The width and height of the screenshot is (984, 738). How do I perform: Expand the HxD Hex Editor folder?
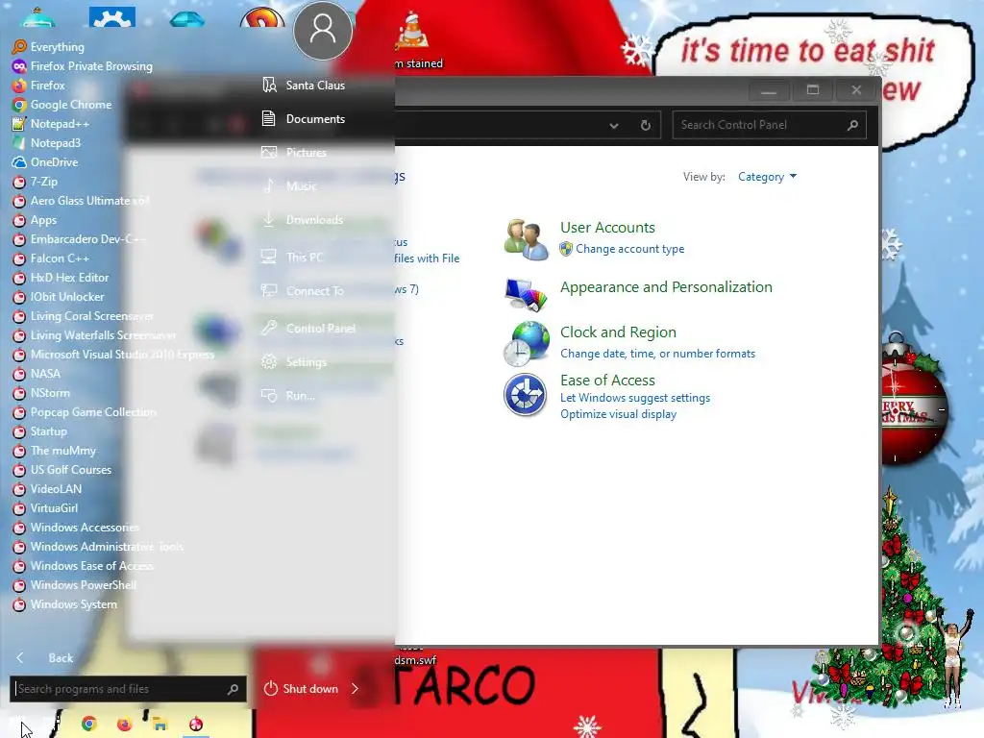[x=61, y=278]
